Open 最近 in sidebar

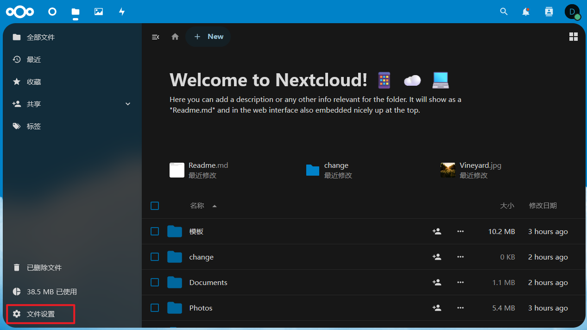(72, 59)
